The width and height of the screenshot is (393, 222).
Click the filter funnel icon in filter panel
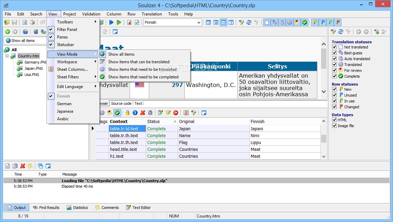(333, 32)
